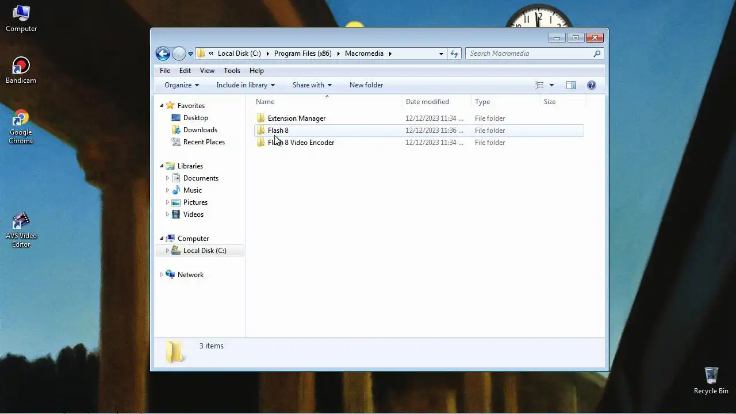Click the search magnifier icon
The height and width of the screenshot is (414, 736).
tap(597, 53)
